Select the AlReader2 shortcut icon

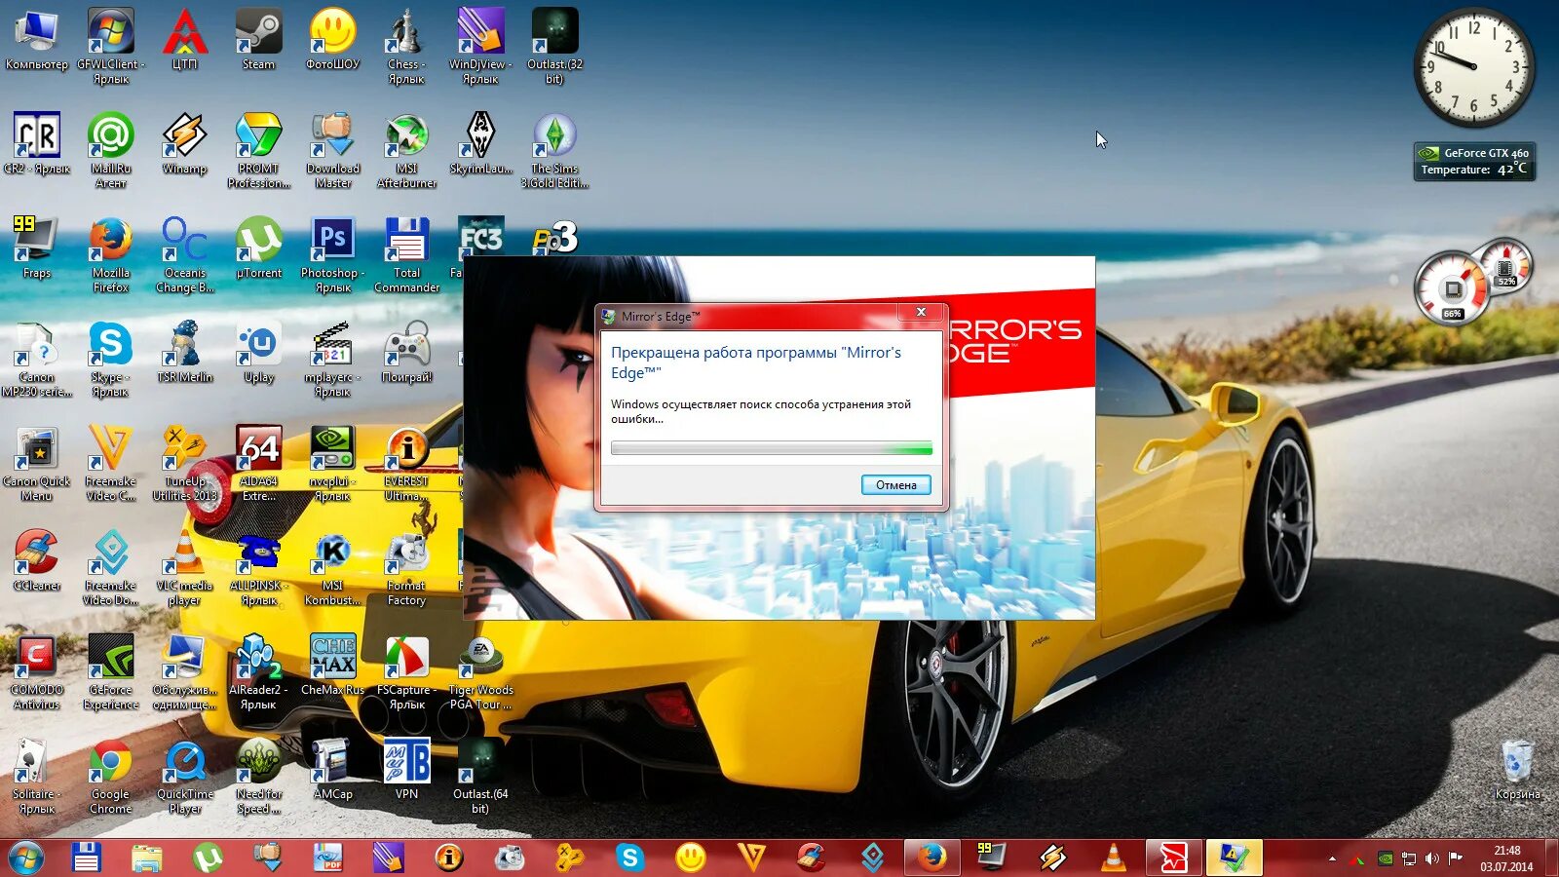[x=259, y=670]
